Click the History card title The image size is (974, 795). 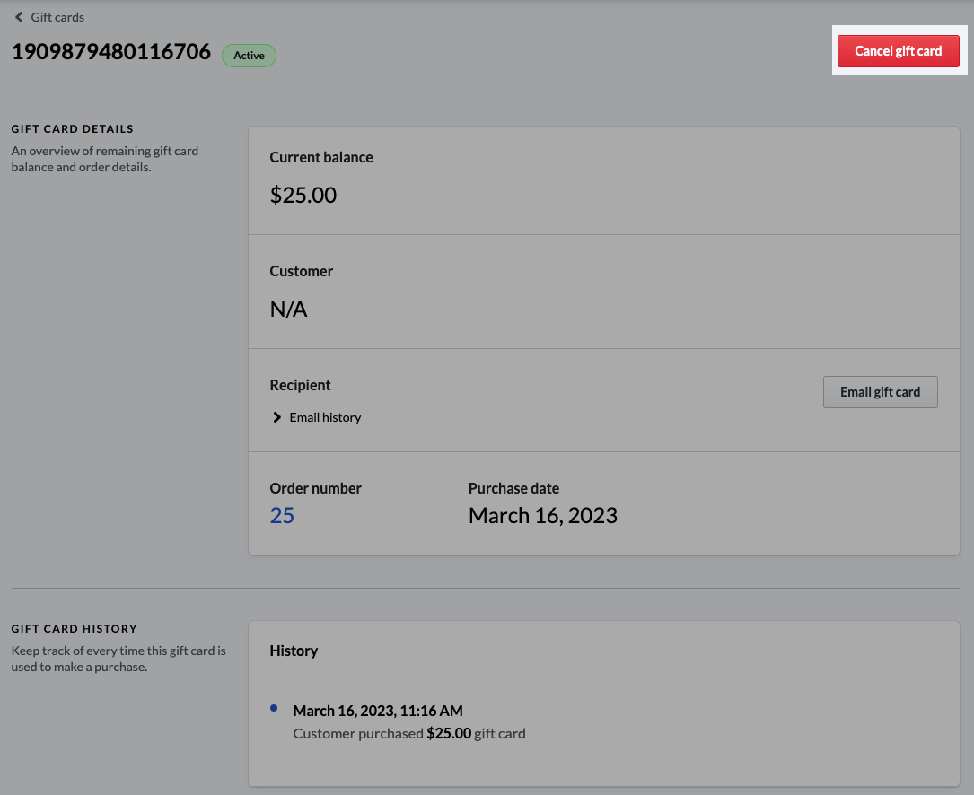pyautogui.click(x=294, y=651)
